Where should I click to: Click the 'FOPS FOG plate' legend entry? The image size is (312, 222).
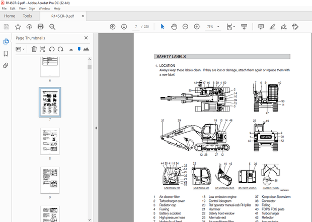click(x=273, y=209)
